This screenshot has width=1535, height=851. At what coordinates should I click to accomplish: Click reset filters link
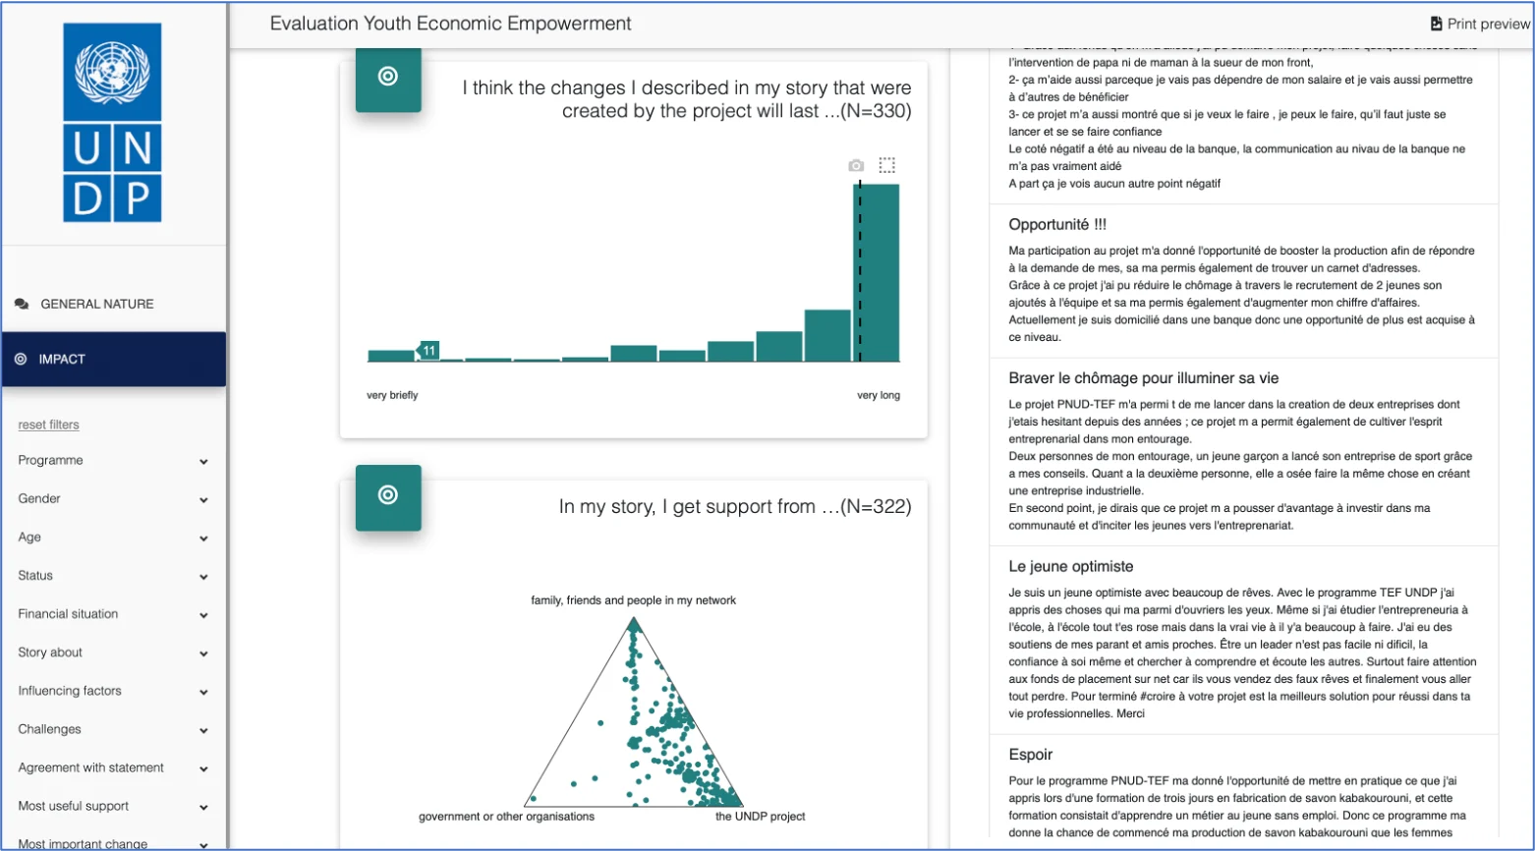click(48, 425)
